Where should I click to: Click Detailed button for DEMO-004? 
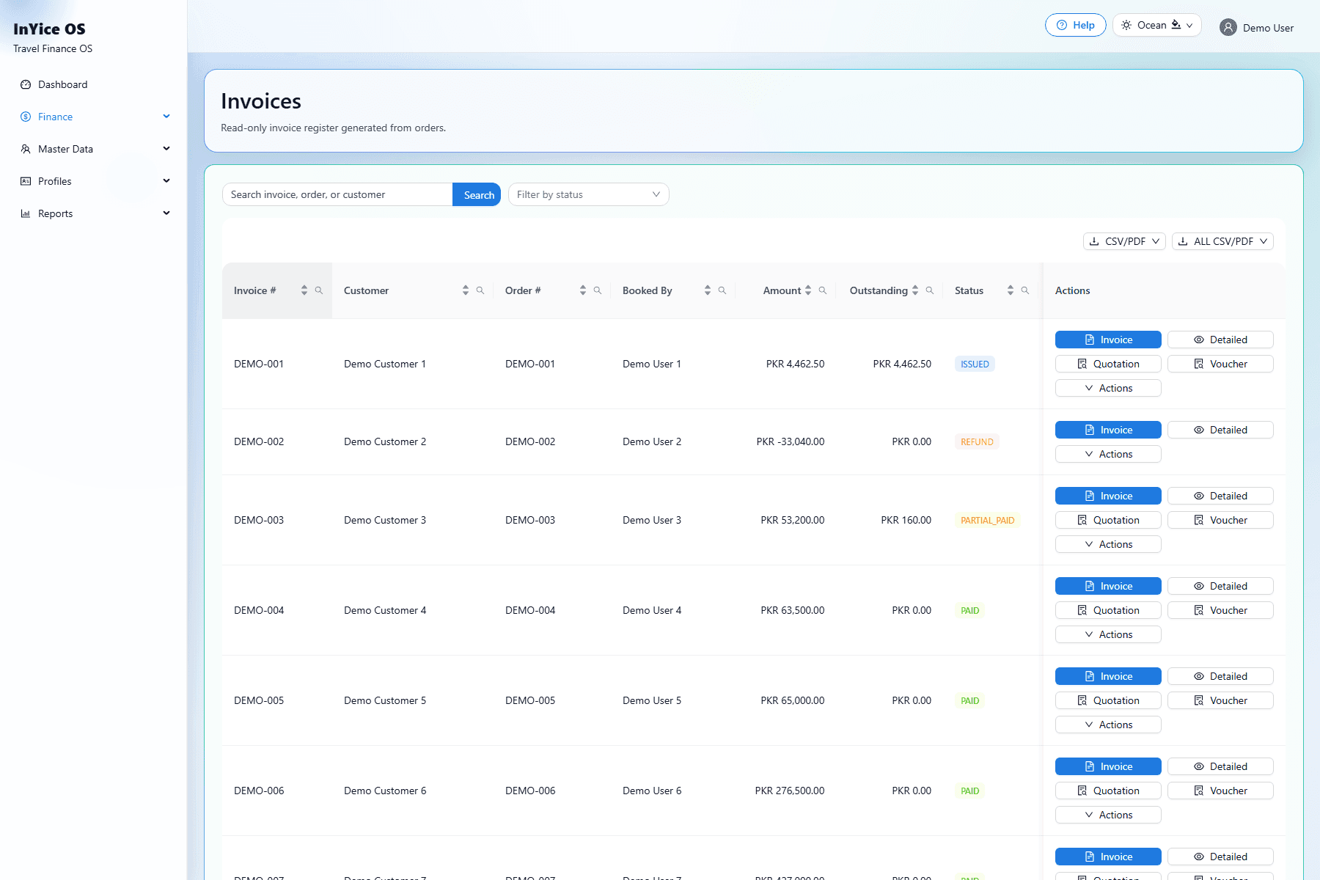(1220, 586)
